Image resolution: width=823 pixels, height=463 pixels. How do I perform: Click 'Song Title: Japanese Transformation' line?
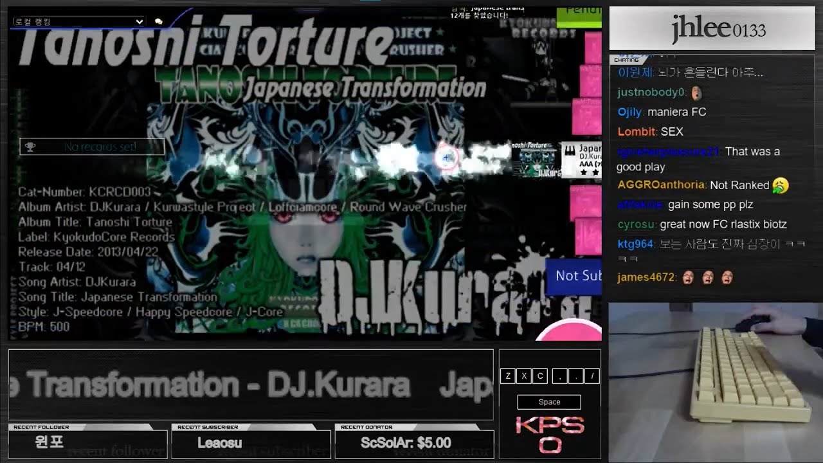[x=118, y=296]
